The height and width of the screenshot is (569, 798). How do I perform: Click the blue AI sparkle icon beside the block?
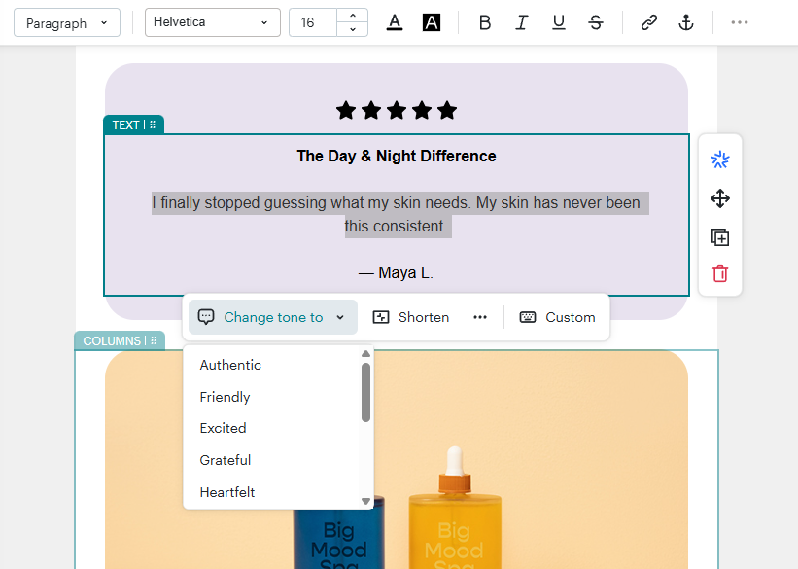(x=719, y=160)
